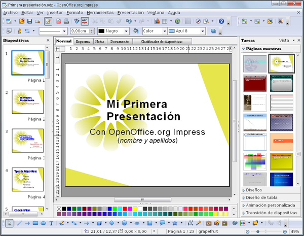Viewport: 304px width, 236px height.
Task: Adjust the zoom slider handle
Action: point(258,231)
